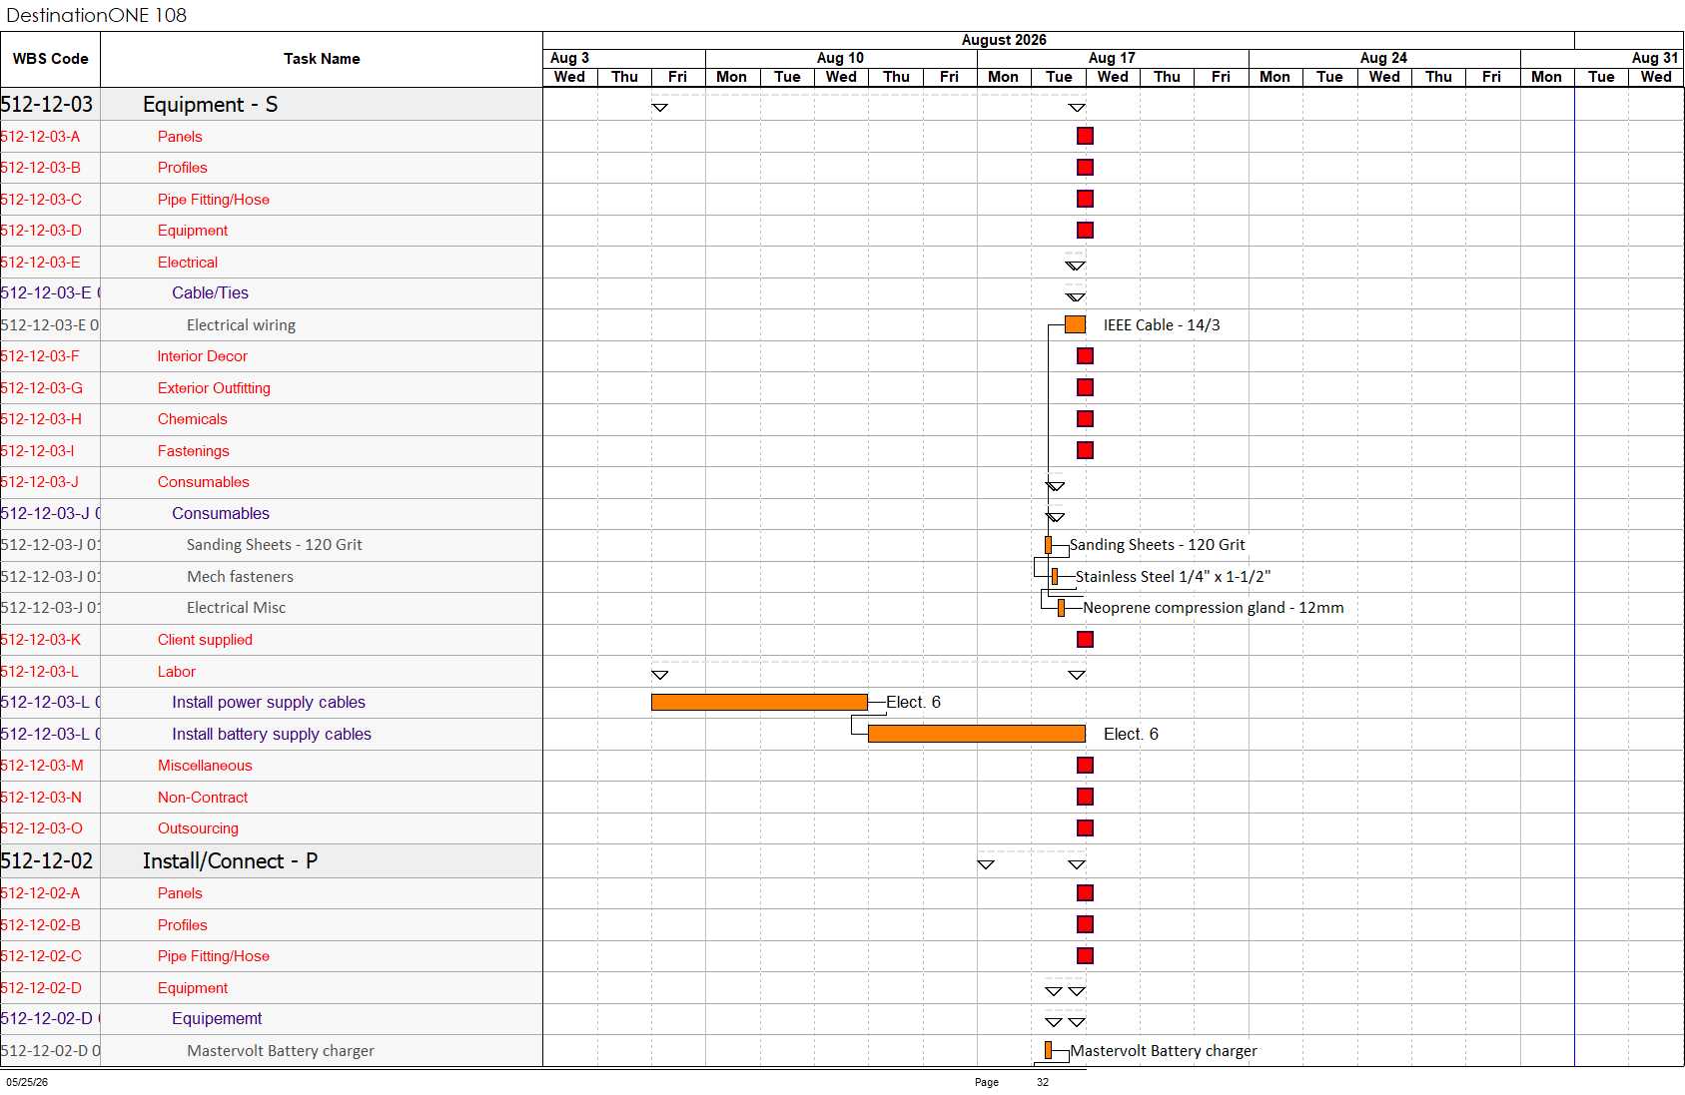
Task: Click the WBS Code column header
Action: pyautogui.click(x=50, y=59)
